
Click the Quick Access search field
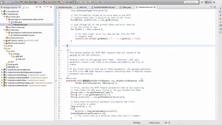tap(191, 2)
